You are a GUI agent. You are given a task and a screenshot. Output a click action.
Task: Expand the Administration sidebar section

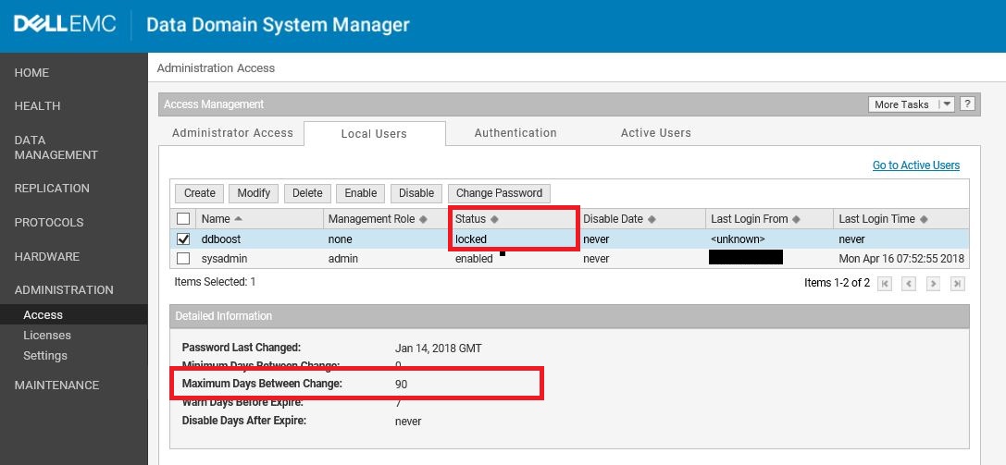point(64,289)
